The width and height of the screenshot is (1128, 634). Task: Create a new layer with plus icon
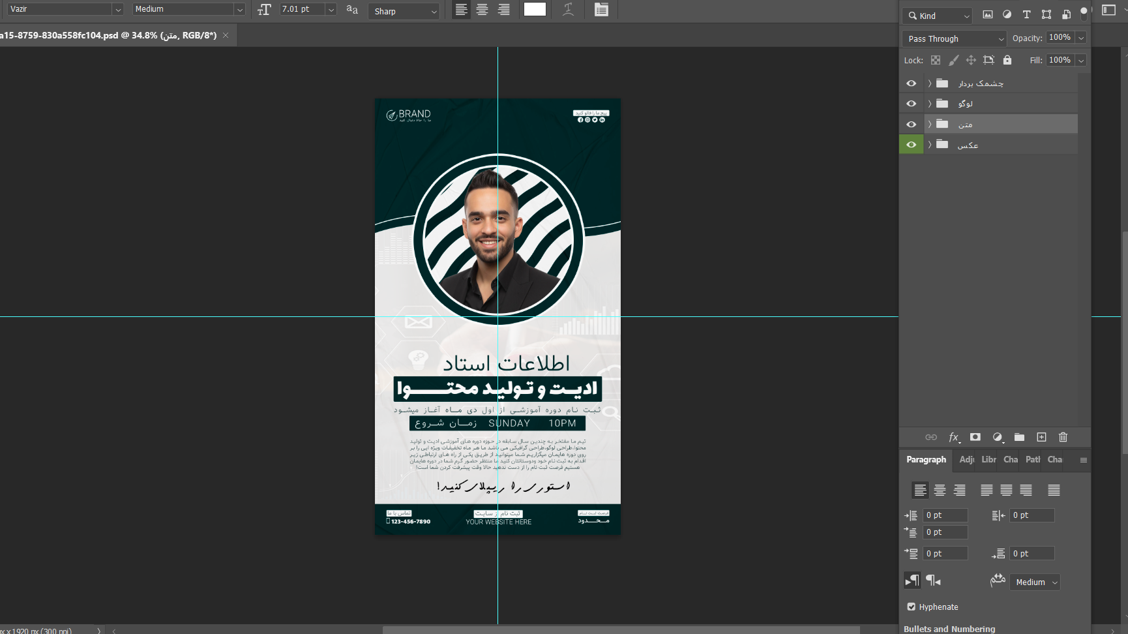[1041, 437]
